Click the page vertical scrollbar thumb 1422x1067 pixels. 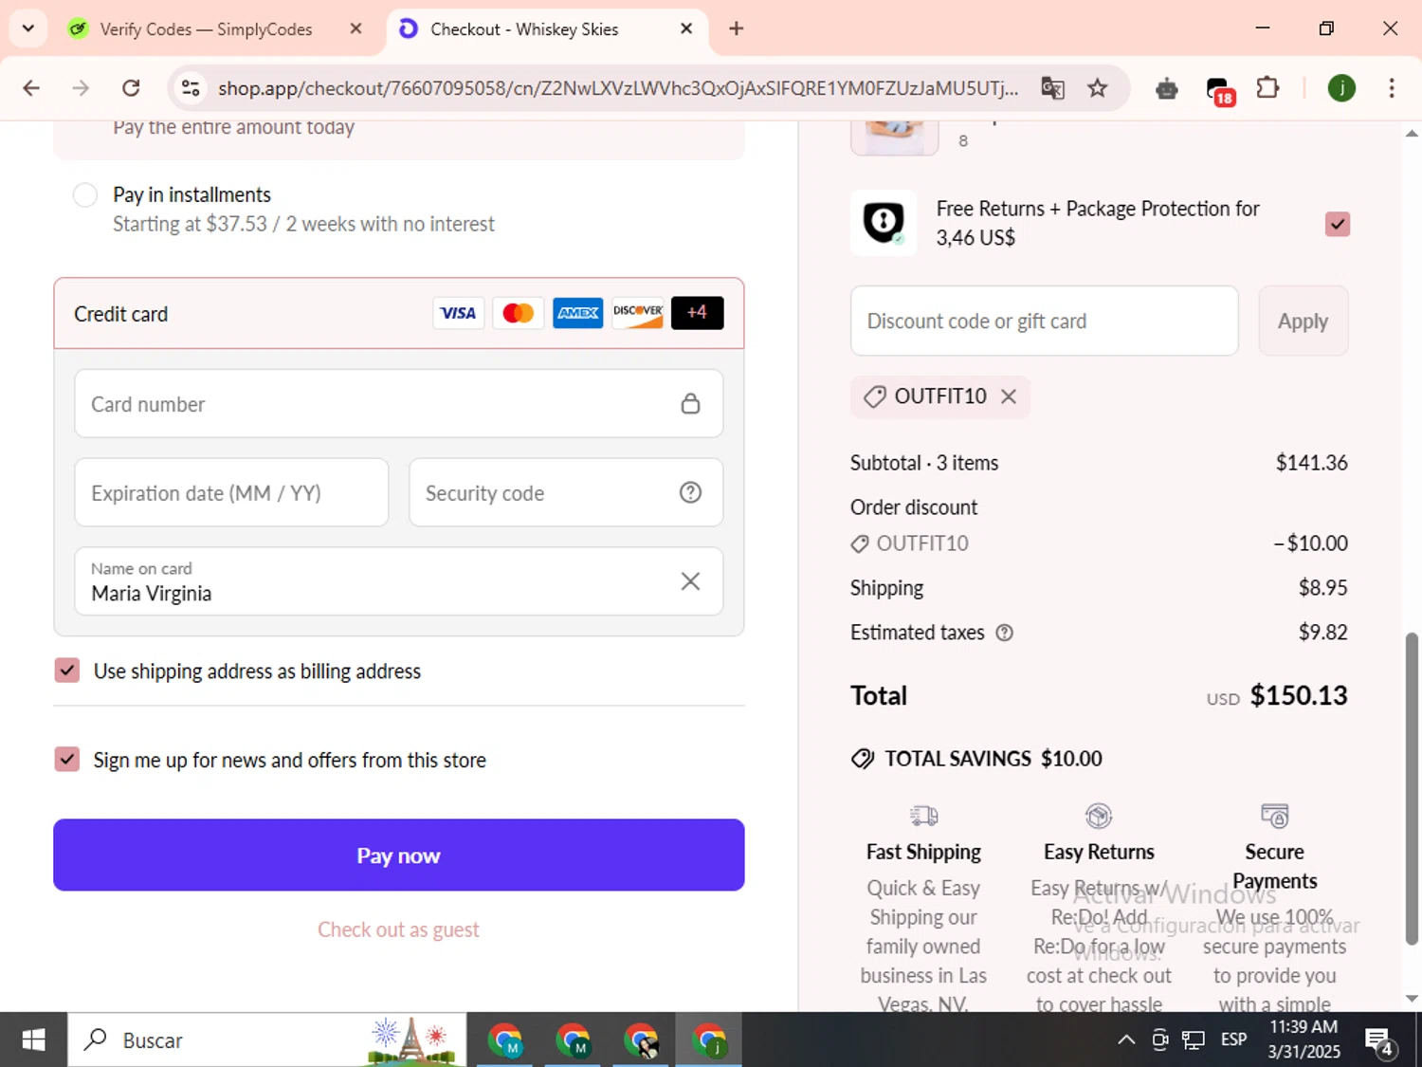click(1412, 789)
